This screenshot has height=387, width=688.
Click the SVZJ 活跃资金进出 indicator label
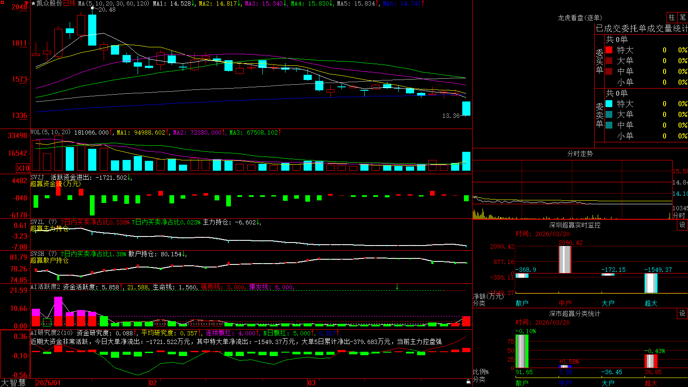point(61,177)
